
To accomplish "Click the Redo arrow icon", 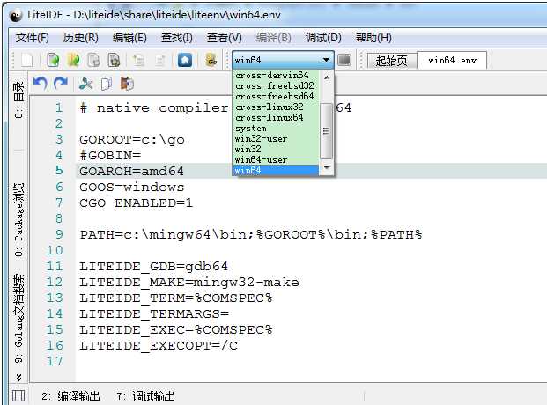I will point(61,84).
